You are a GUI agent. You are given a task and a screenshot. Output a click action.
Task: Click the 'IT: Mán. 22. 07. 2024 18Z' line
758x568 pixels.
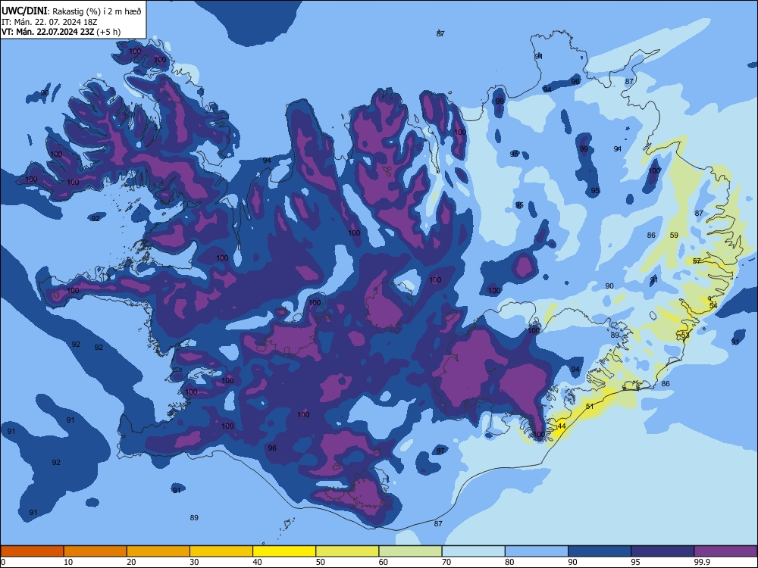tap(49, 22)
